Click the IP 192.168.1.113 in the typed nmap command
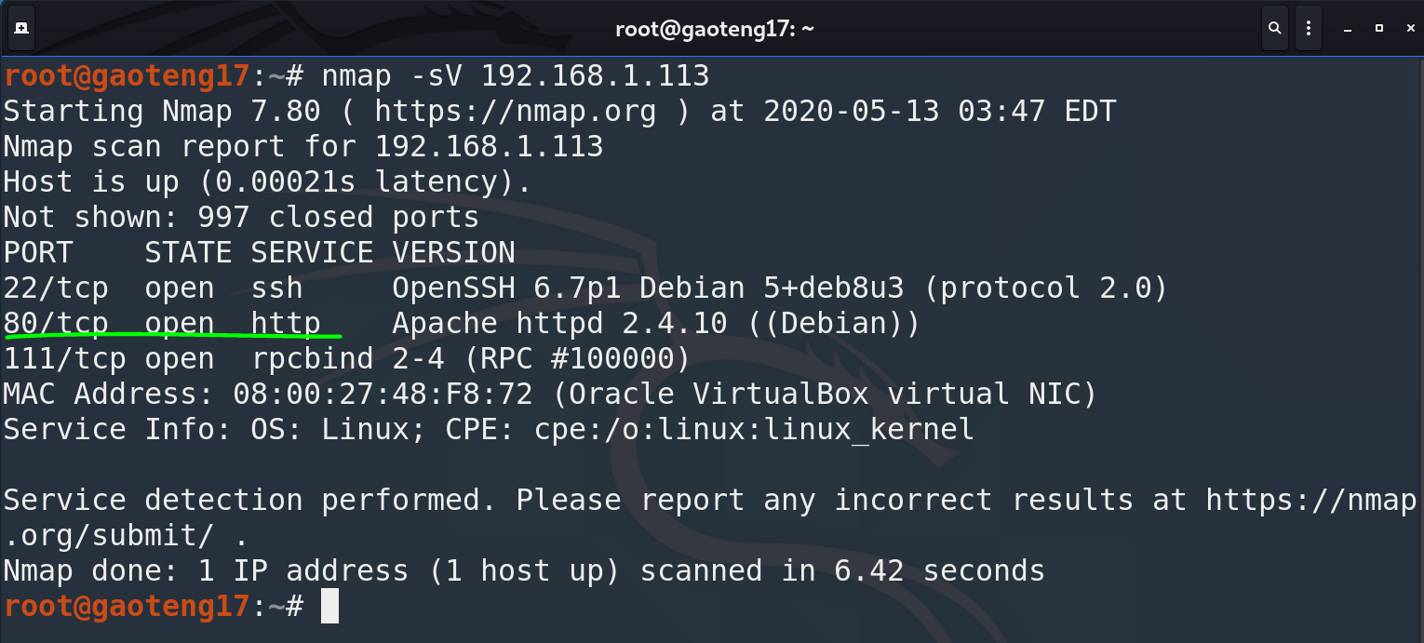1424x643 pixels. (x=595, y=75)
